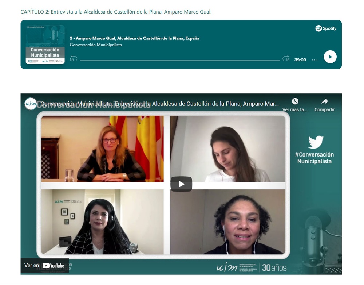364x285 pixels.
Task: Click the Ver más tarde clock icon
Action: tap(295, 101)
